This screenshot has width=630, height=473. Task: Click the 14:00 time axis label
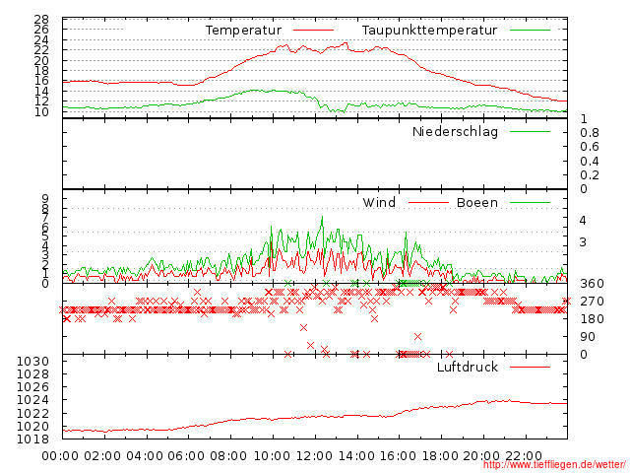(x=356, y=456)
